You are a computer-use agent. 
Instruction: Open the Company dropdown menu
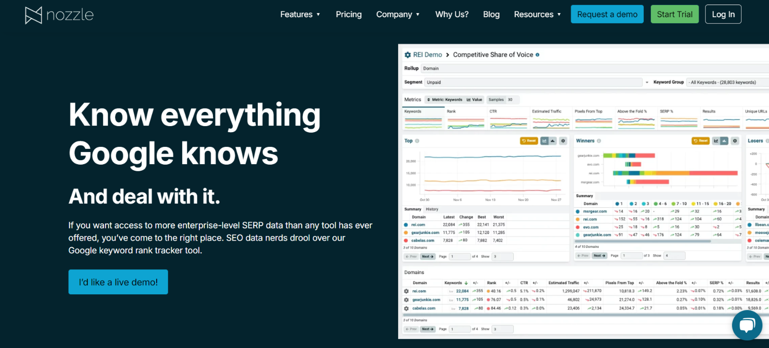point(398,14)
